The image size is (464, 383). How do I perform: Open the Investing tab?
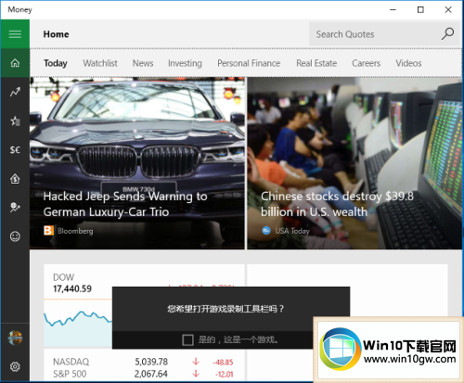(185, 63)
